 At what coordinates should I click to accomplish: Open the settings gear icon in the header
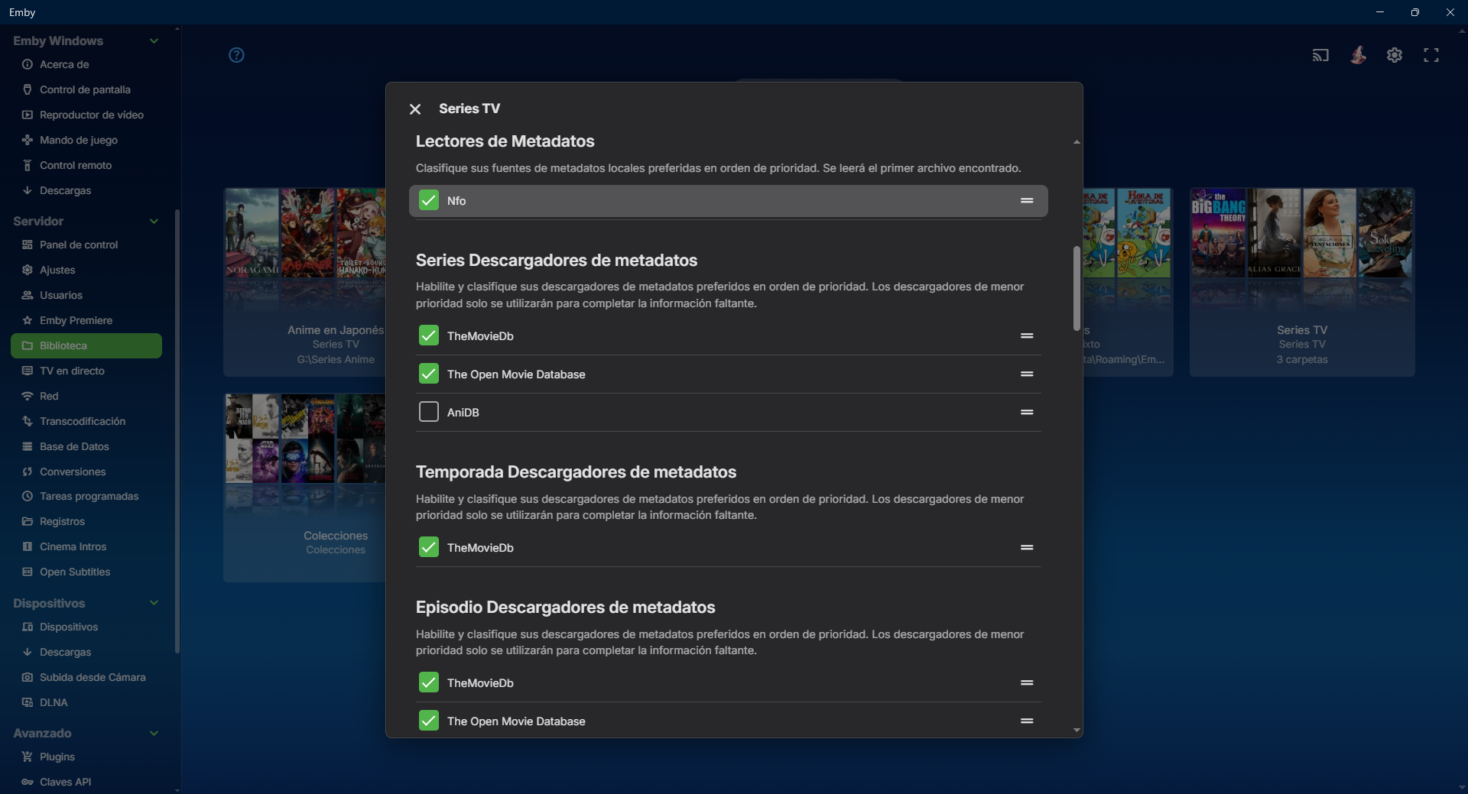point(1395,55)
